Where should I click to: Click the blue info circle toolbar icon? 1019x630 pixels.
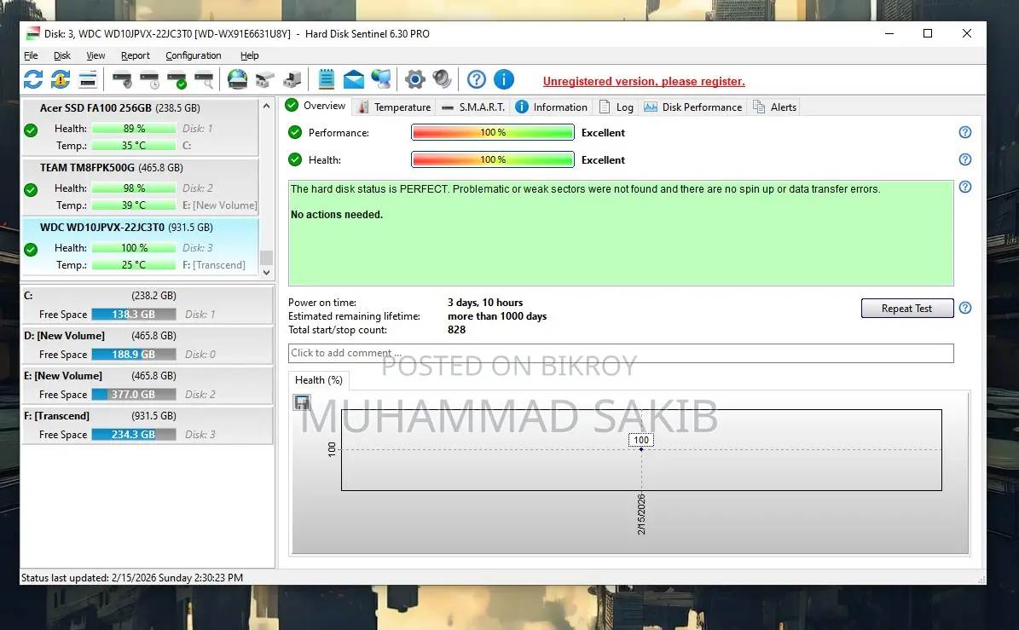pos(504,79)
